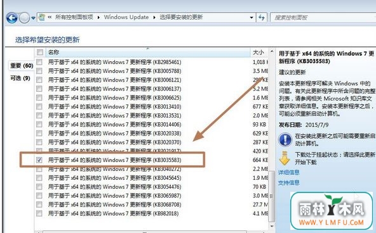Check the KB3014406 update checkbox
Viewport: 376px width, 233px height.
(x=39, y=124)
